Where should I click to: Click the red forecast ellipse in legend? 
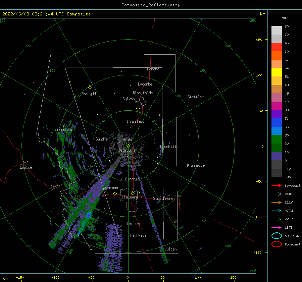(276, 244)
